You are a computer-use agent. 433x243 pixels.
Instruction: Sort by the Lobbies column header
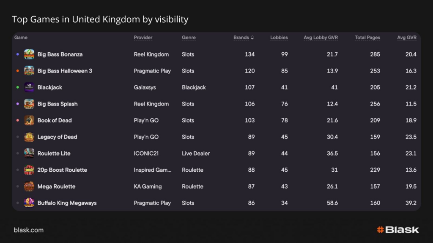(x=279, y=38)
